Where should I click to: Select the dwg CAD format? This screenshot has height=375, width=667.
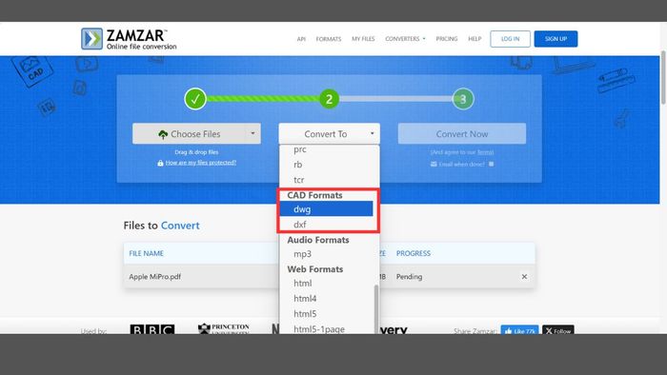326,209
